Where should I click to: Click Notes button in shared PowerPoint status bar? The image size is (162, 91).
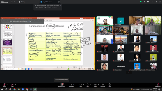point(58,67)
